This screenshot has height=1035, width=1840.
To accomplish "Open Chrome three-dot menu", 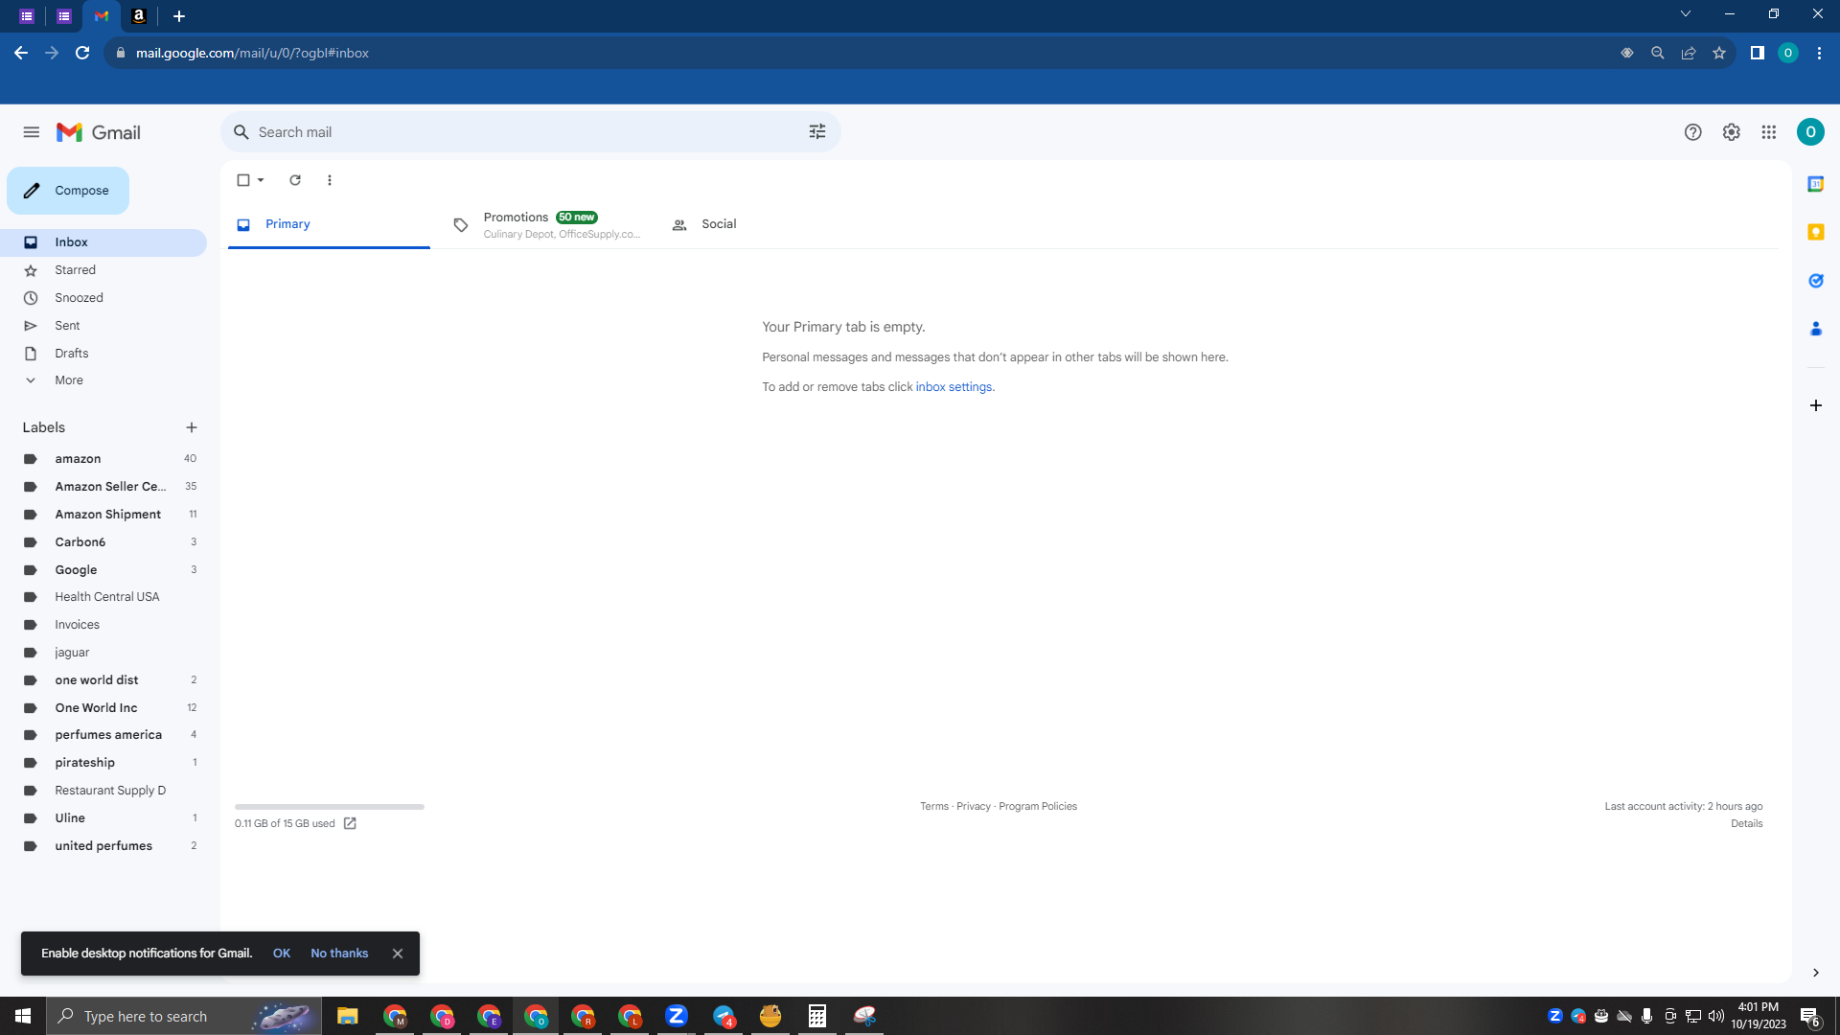I will 1819,53.
